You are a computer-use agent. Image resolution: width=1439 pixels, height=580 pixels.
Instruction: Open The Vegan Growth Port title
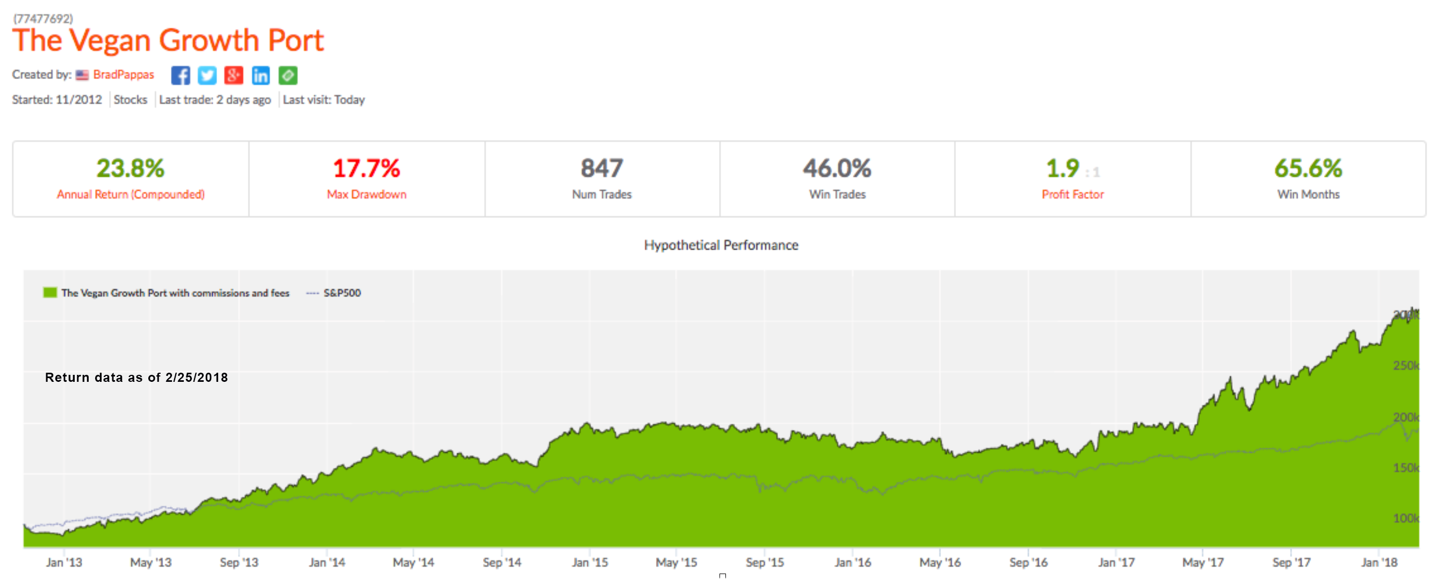tap(168, 41)
